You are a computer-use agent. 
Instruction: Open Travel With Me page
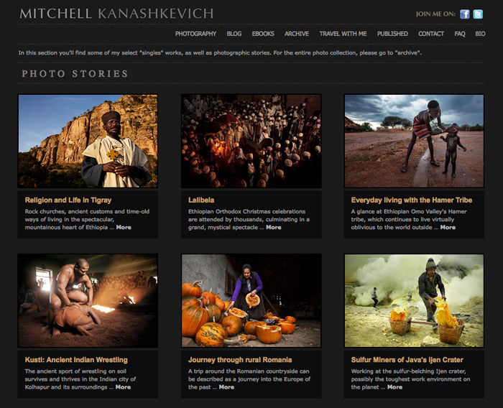(x=343, y=34)
